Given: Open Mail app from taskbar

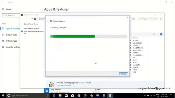Looking at the screenshot, I should (x=72, y=96).
